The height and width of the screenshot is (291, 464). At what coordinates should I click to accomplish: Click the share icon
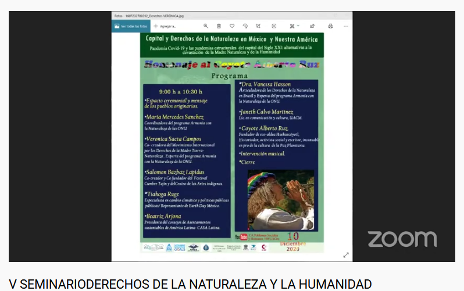pyautogui.click(x=312, y=26)
